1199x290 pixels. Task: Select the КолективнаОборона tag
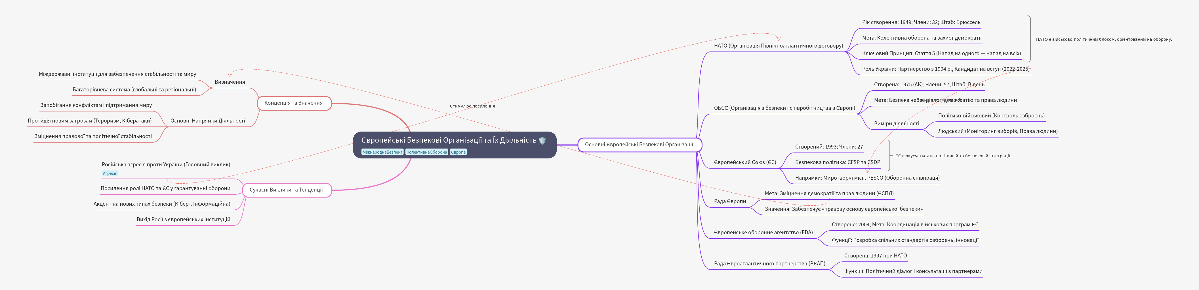[x=426, y=152]
